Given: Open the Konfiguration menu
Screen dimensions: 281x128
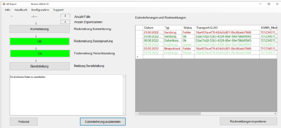Looking at the screenshot, I should tap(40, 10).
